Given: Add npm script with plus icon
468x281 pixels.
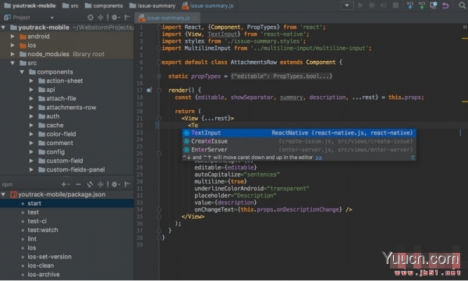Looking at the screenshot, I should (65, 184).
